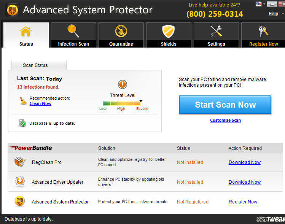Open the Infection Scan tab

(x=73, y=35)
